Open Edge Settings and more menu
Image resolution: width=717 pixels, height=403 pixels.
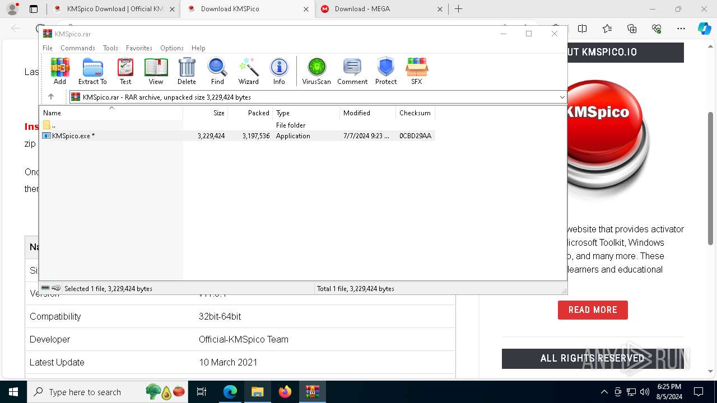(681, 29)
